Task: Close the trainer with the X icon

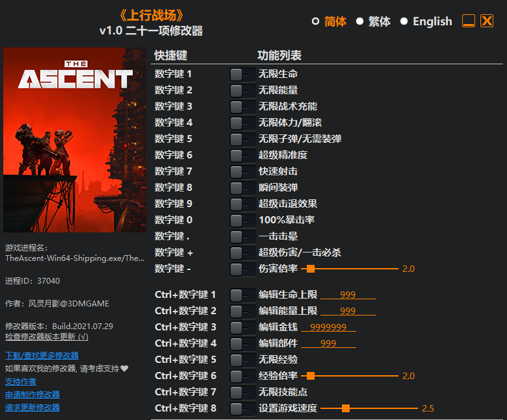Action: (x=487, y=21)
